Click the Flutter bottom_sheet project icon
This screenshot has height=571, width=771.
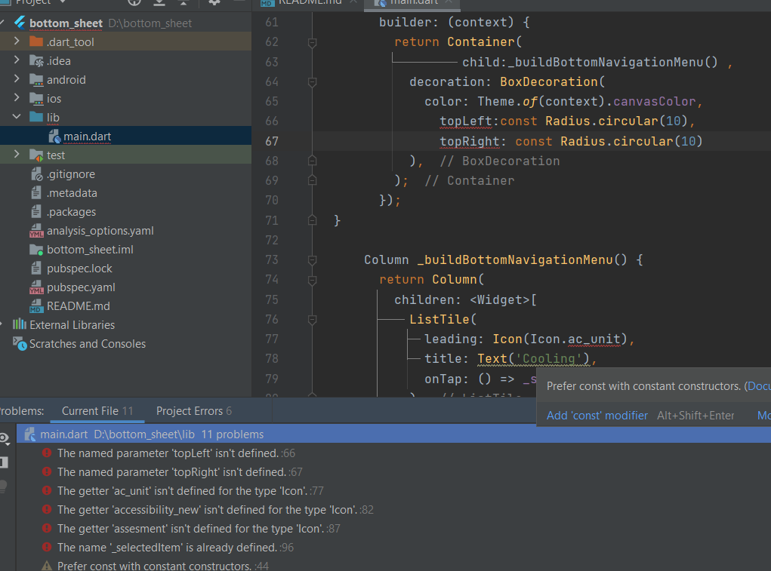[20, 23]
